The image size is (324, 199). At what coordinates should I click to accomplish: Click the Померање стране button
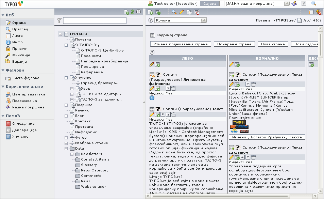234,44
